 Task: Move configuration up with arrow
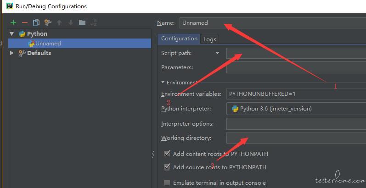59,22
